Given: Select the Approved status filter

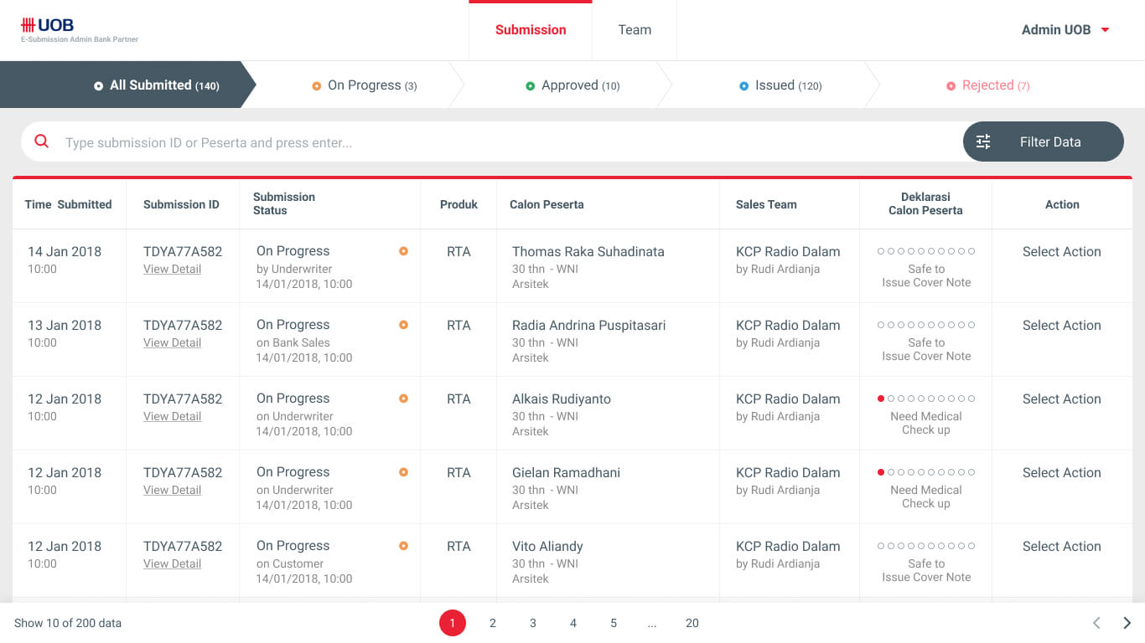Looking at the screenshot, I should click(x=572, y=85).
